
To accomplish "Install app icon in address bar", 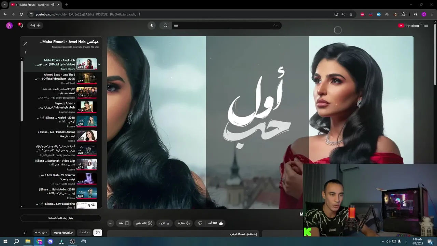I will [x=336, y=14].
